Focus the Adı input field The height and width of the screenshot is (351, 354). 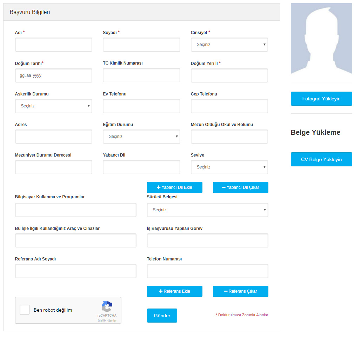pyautogui.click(x=53, y=45)
